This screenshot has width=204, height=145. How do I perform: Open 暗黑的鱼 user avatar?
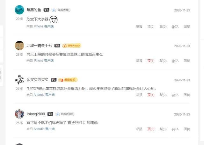19,10
